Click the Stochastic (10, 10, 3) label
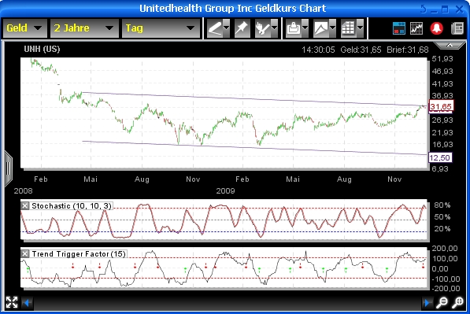 pyautogui.click(x=72, y=206)
